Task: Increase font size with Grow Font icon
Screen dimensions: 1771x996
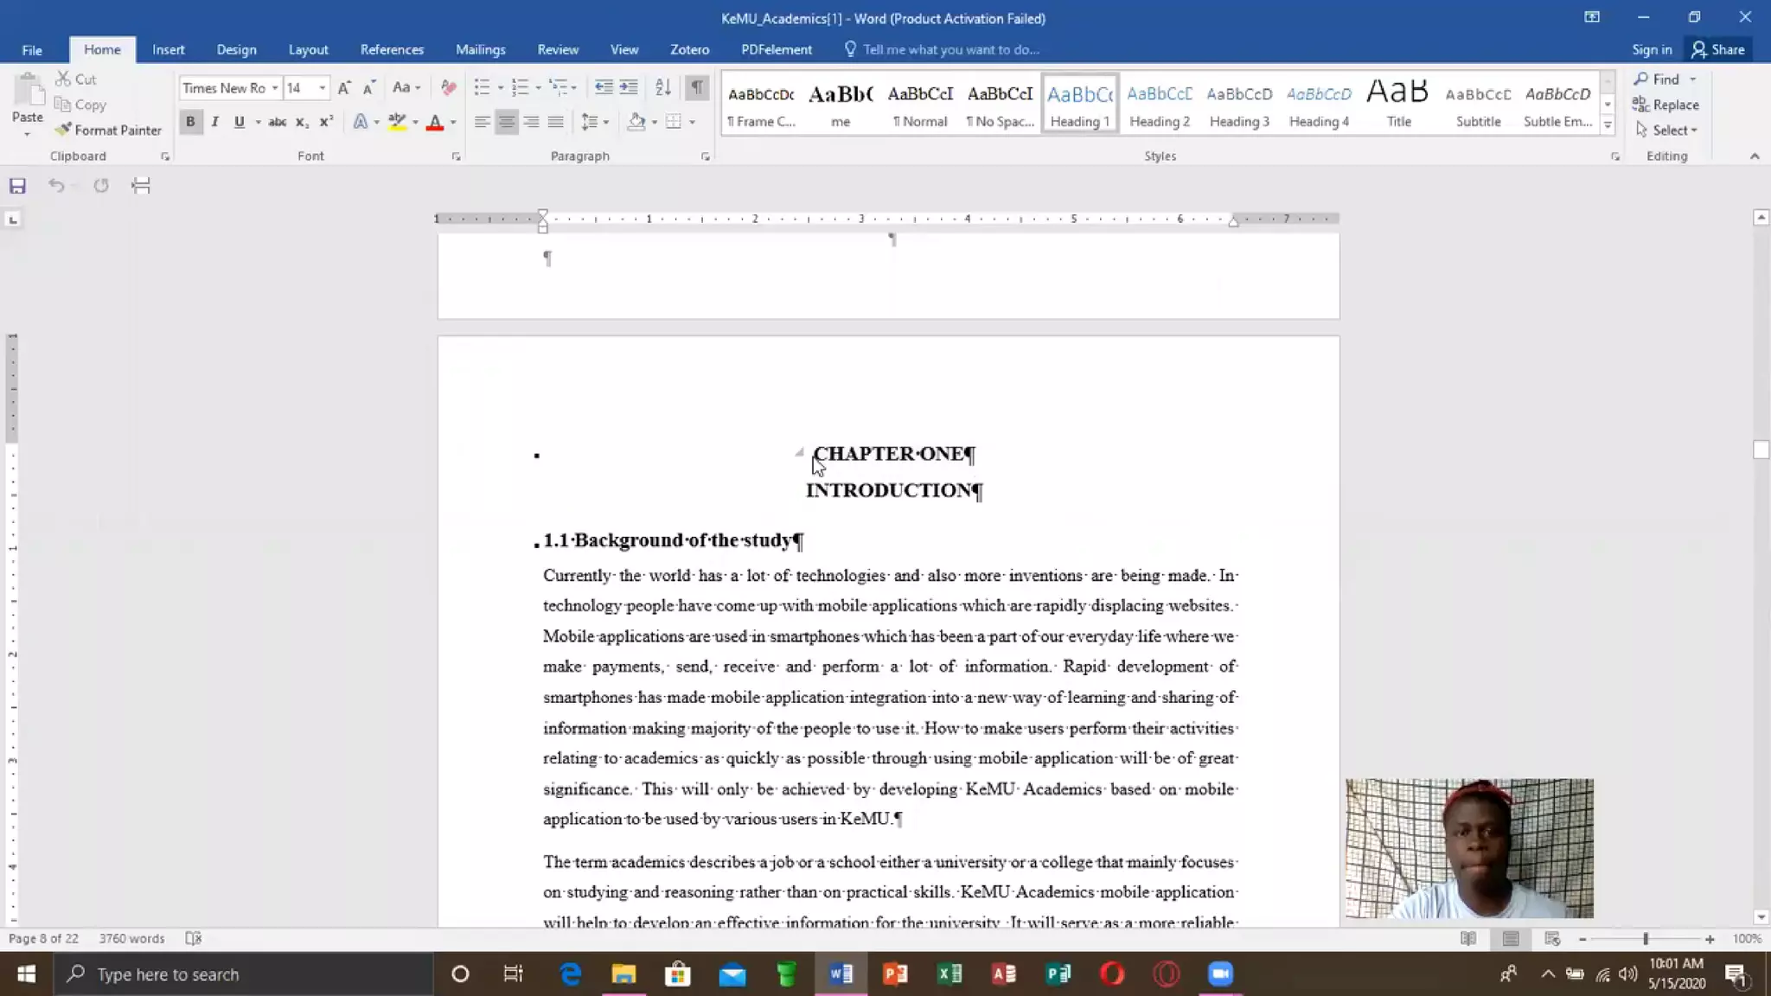Action: click(344, 87)
